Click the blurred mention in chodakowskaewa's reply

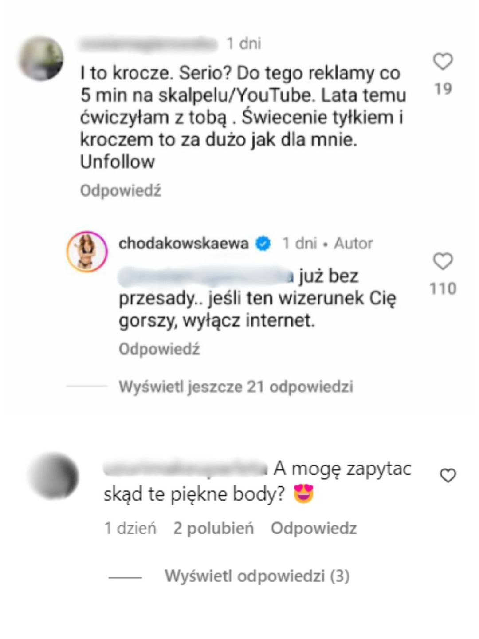pyautogui.click(x=206, y=276)
